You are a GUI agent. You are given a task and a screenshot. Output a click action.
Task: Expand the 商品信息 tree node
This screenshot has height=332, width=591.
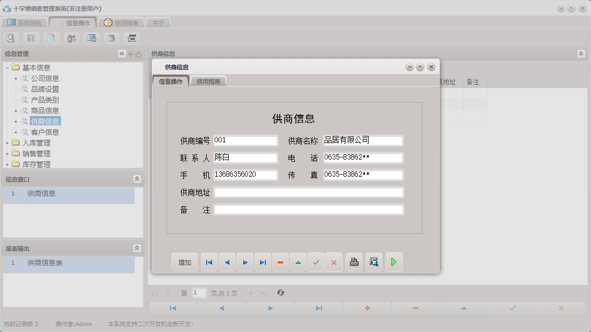point(16,110)
